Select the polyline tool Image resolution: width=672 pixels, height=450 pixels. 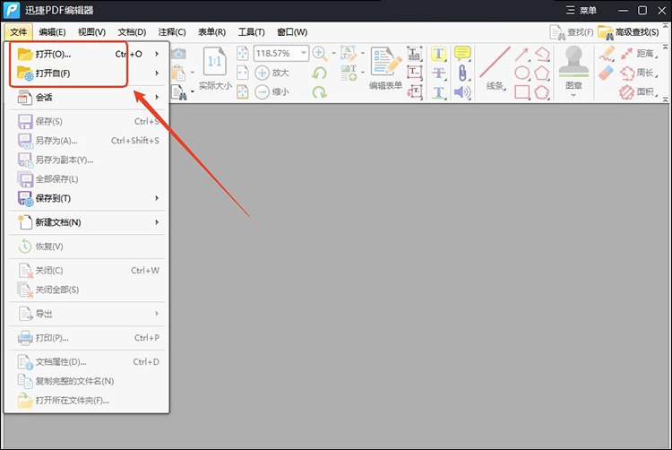pos(542,54)
